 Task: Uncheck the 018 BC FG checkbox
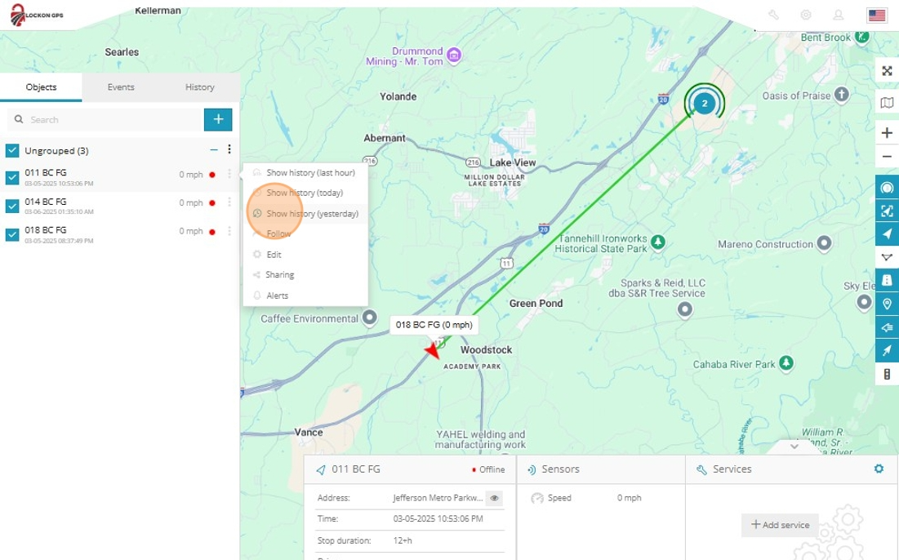[x=12, y=234]
